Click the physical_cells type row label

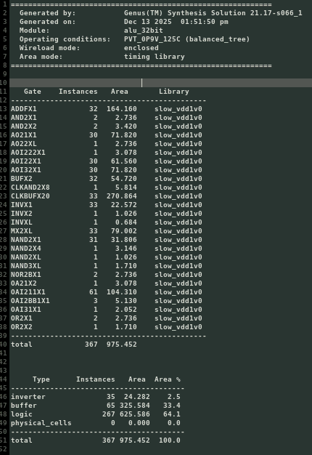tap(41, 422)
